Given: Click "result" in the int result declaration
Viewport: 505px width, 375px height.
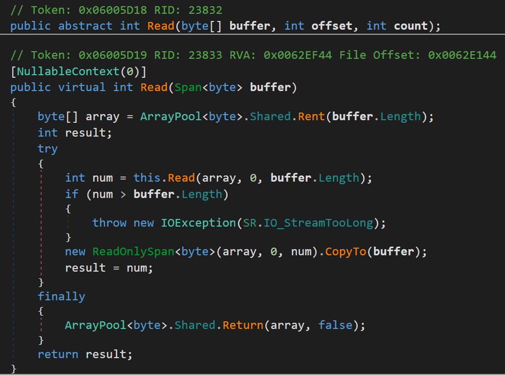Looking at the screenshot, I should (x=85, y=133).
